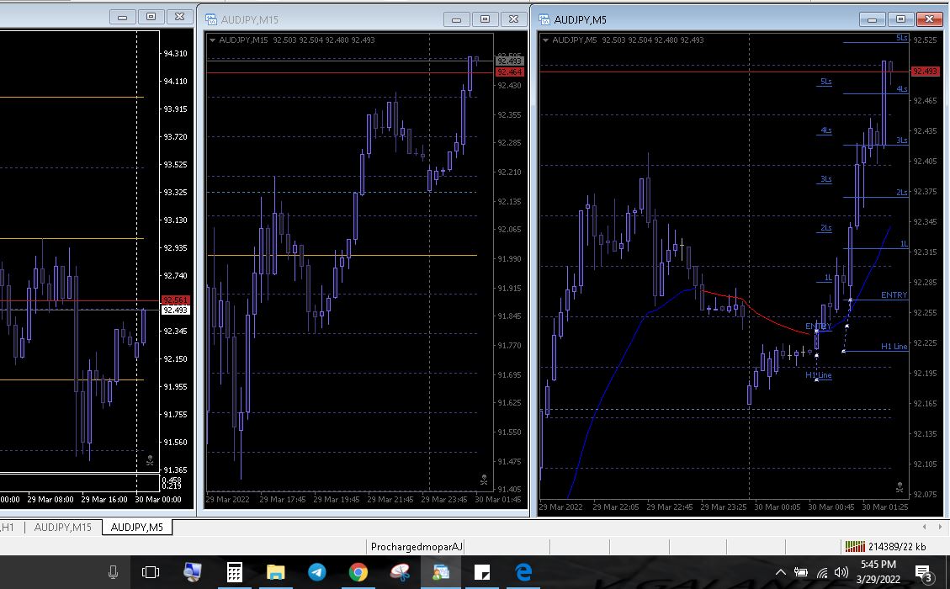Select the AUDJPY,M5 chart tab
The height and width of the screenshot is (589, 950).
click(x=137, y=528)
